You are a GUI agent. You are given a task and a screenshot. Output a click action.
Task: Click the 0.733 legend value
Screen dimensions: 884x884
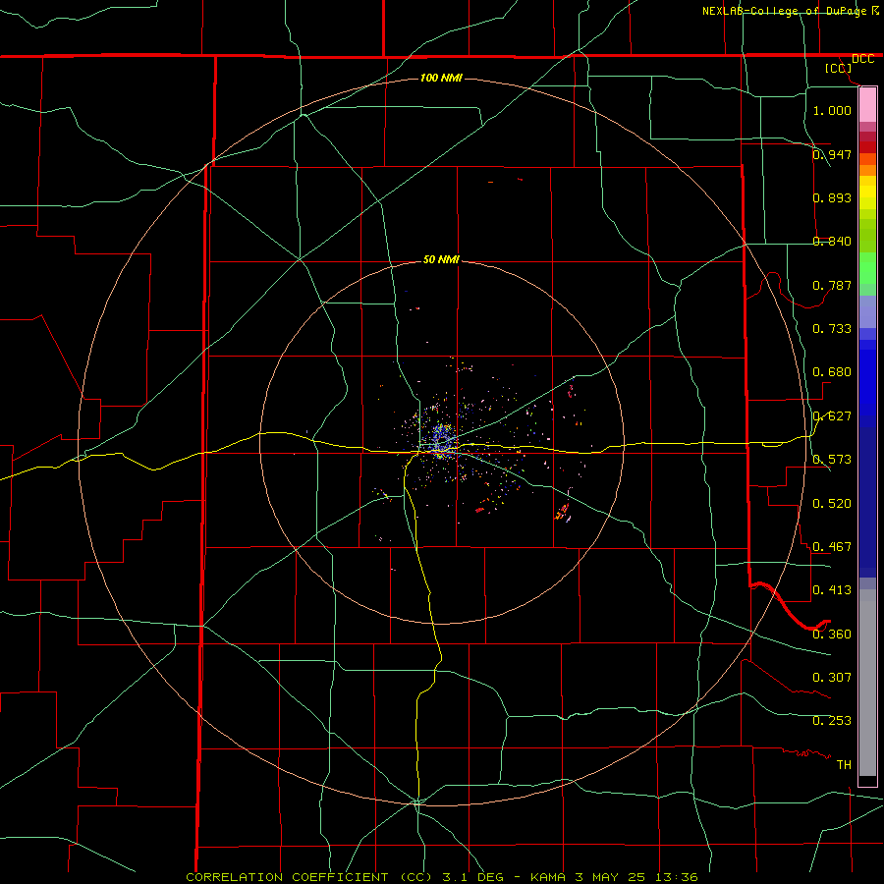[x=832, y=329]
